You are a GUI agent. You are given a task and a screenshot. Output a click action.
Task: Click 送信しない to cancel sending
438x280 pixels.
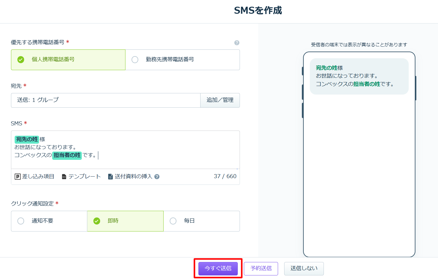(304, 268)
